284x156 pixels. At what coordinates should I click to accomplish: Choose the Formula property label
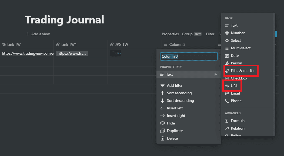(x=238, y=121)
